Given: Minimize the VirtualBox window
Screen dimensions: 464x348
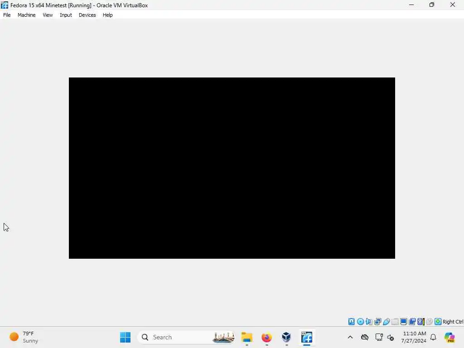Looking at the screenshot, I should [411, 5].
